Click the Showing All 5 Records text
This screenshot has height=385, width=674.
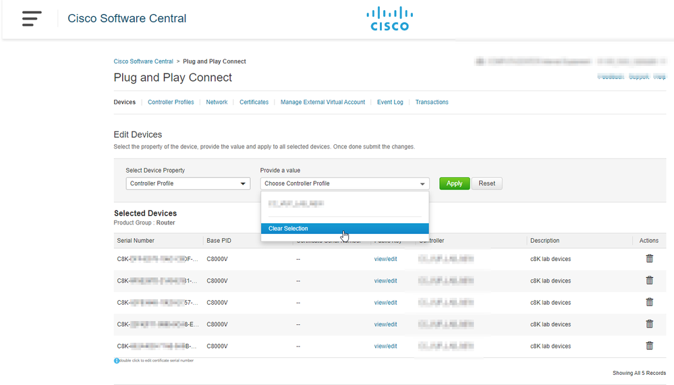[x=639, y=373]
